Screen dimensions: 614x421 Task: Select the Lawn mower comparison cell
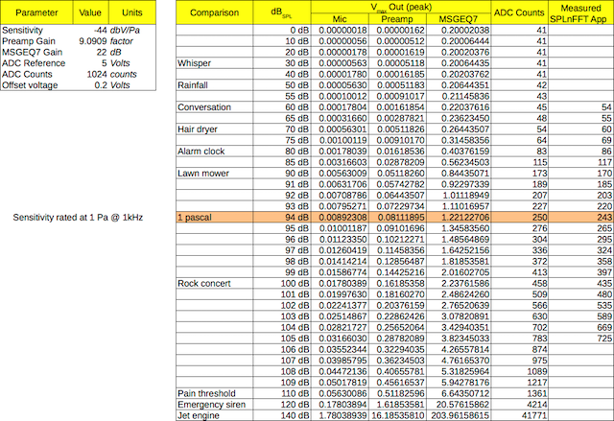202,174
